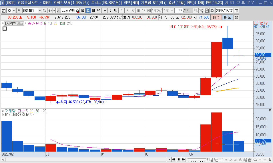Click the trend line wave icon at bottom
The image size is (273, 163).
pos(231,160)
